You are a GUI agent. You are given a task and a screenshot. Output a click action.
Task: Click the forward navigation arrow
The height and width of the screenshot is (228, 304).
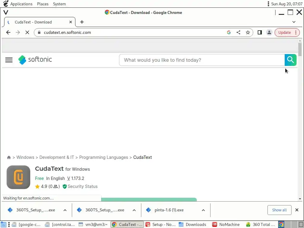coord(18,32)
